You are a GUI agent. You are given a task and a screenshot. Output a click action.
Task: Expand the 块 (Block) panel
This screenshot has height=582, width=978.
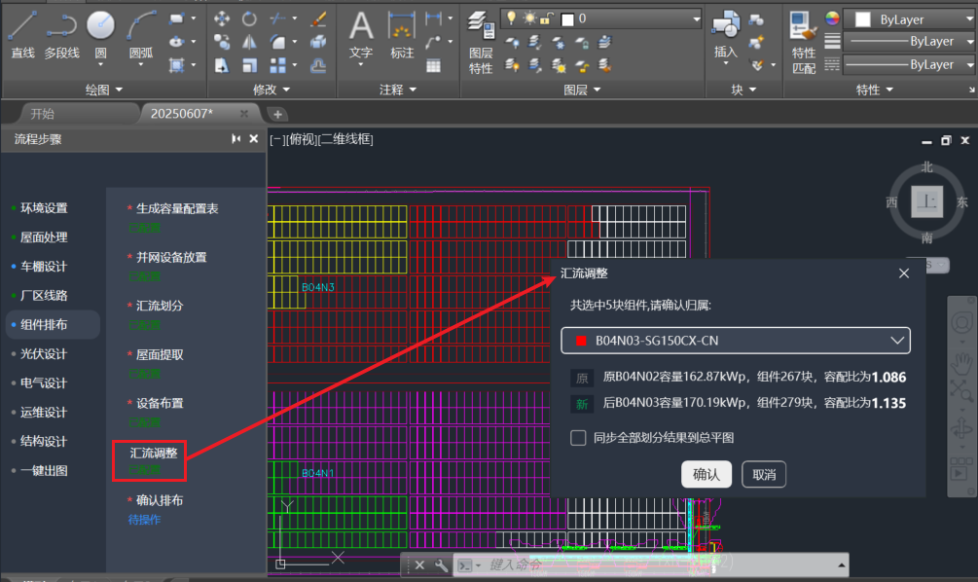point(743,90)
